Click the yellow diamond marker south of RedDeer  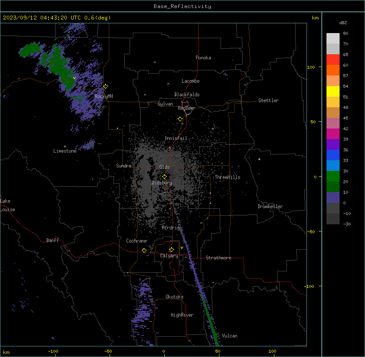point(180,119)
